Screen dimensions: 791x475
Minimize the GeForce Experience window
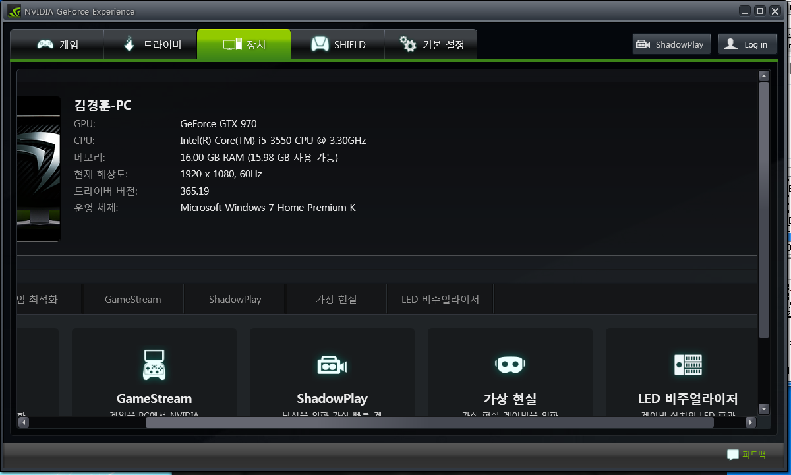[746, 11]
